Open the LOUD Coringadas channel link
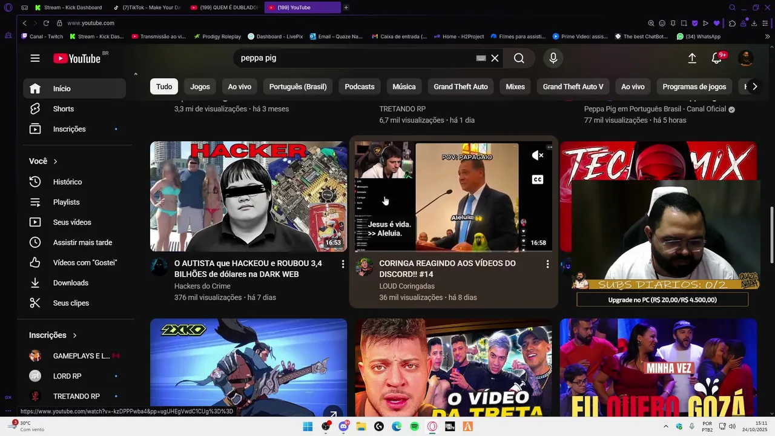Image resolution: width=775 pixels, height=436 pixels. coord(407,286)
